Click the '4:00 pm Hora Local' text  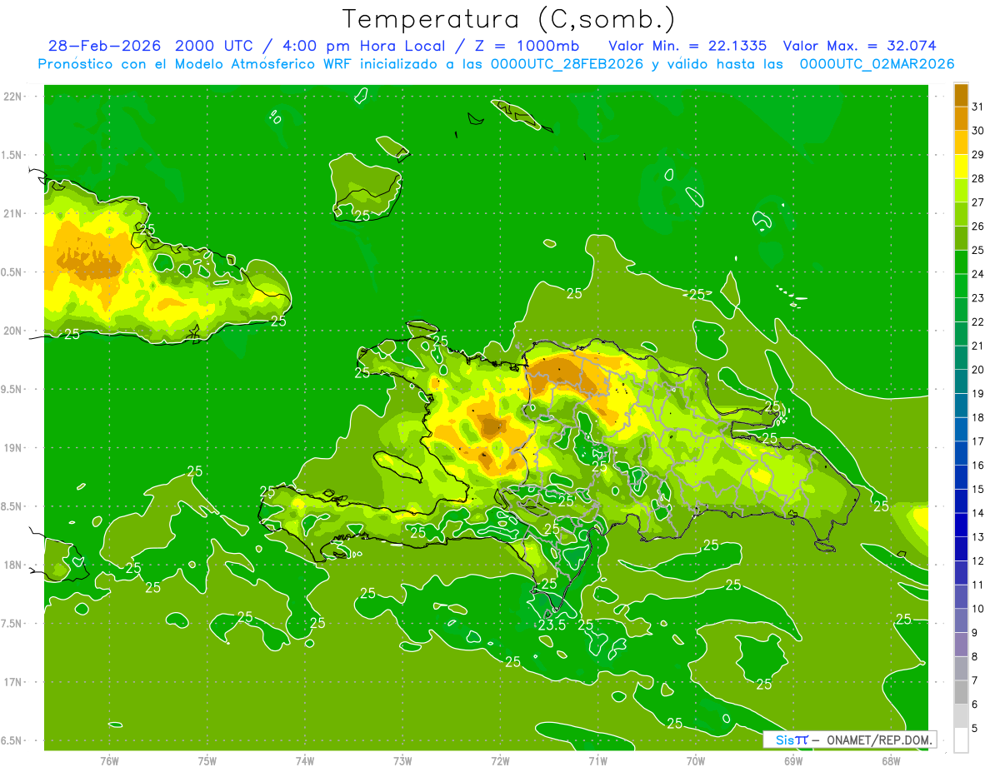tap(365, 46)
